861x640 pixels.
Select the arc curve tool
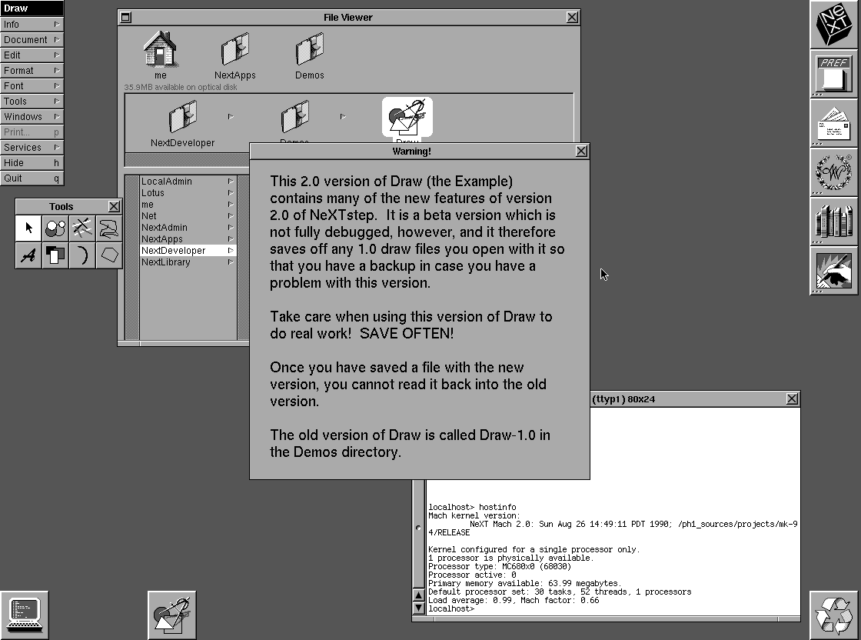(x=81, y=255)
